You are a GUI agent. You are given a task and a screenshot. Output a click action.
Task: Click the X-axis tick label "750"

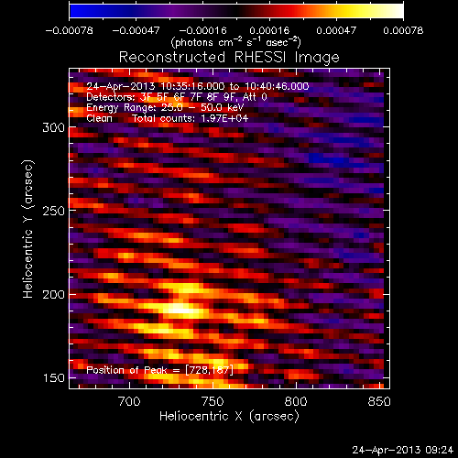click(x=213, y=401)
